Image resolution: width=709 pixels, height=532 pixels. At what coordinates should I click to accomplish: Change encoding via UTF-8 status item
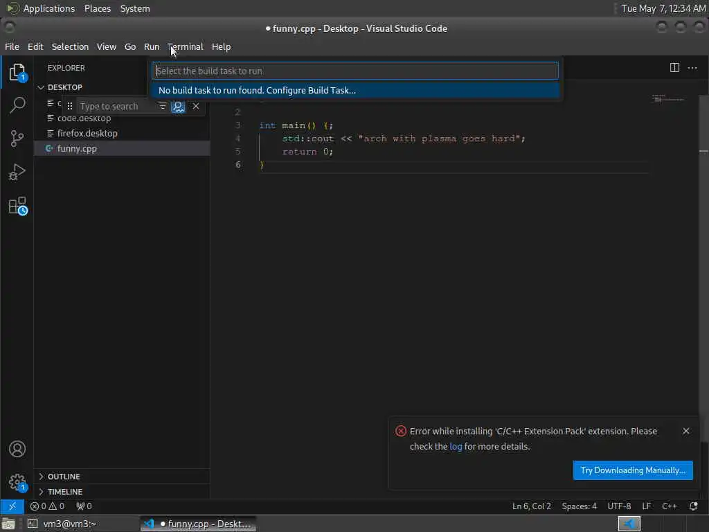[619, 506]
